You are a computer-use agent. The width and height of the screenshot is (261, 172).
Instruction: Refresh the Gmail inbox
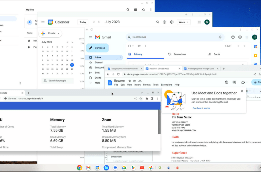tap(139, 46)
